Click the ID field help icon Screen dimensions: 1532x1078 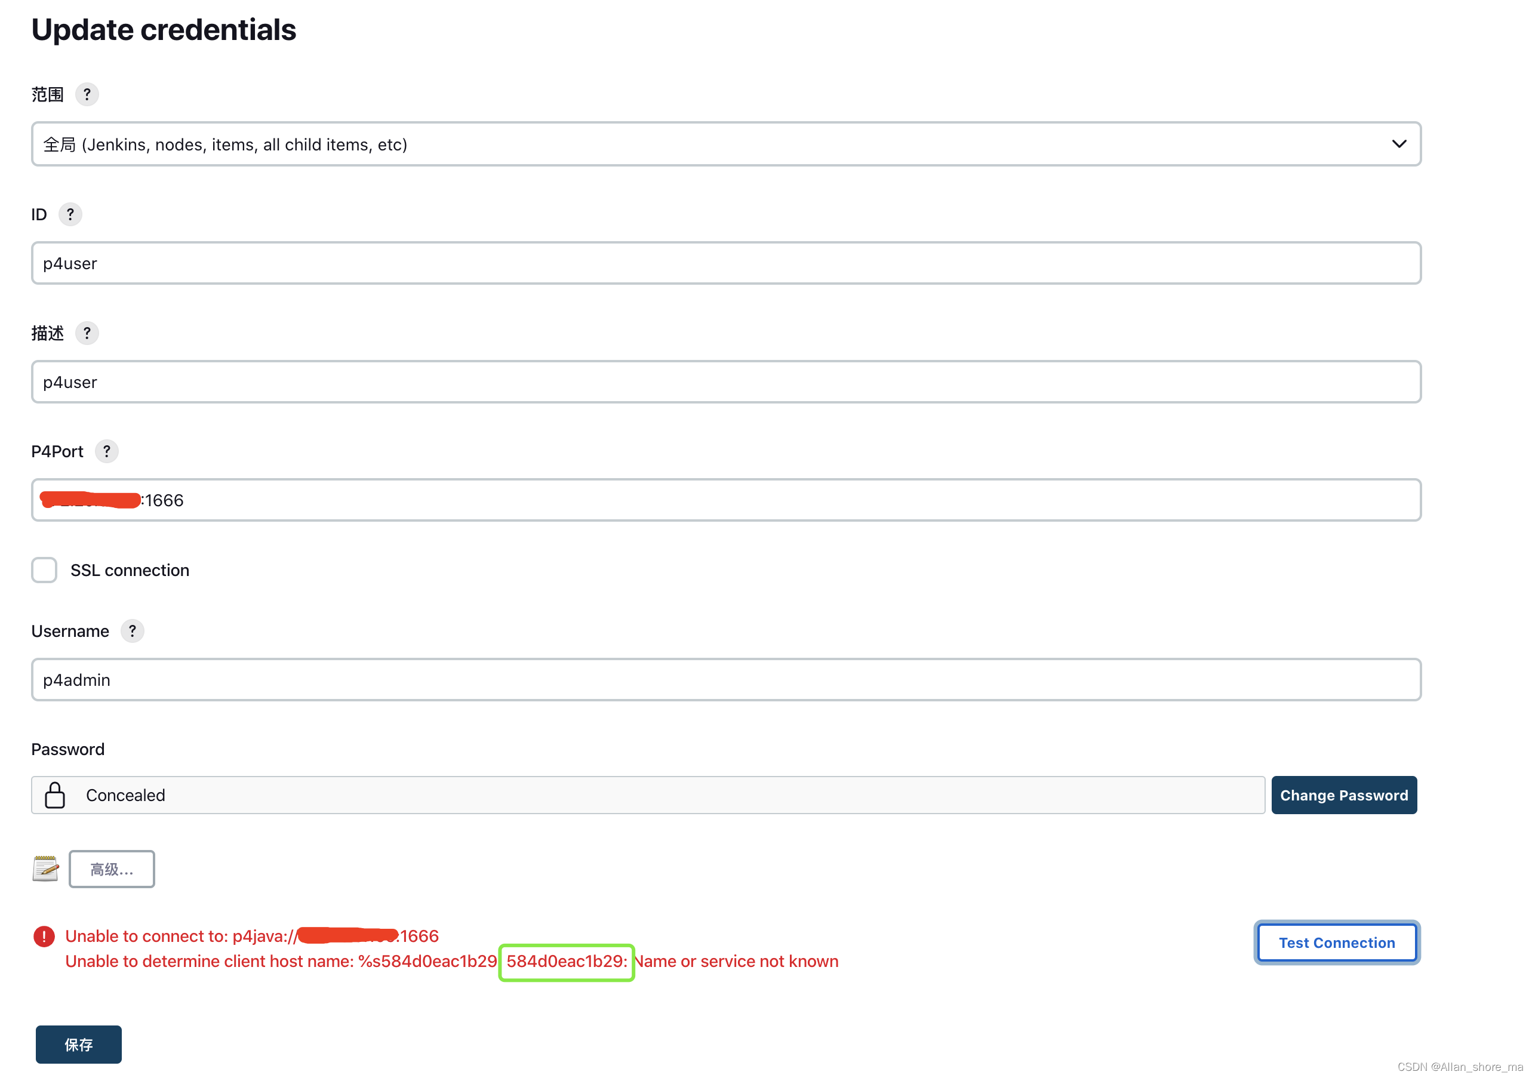[x=70, y=214]
